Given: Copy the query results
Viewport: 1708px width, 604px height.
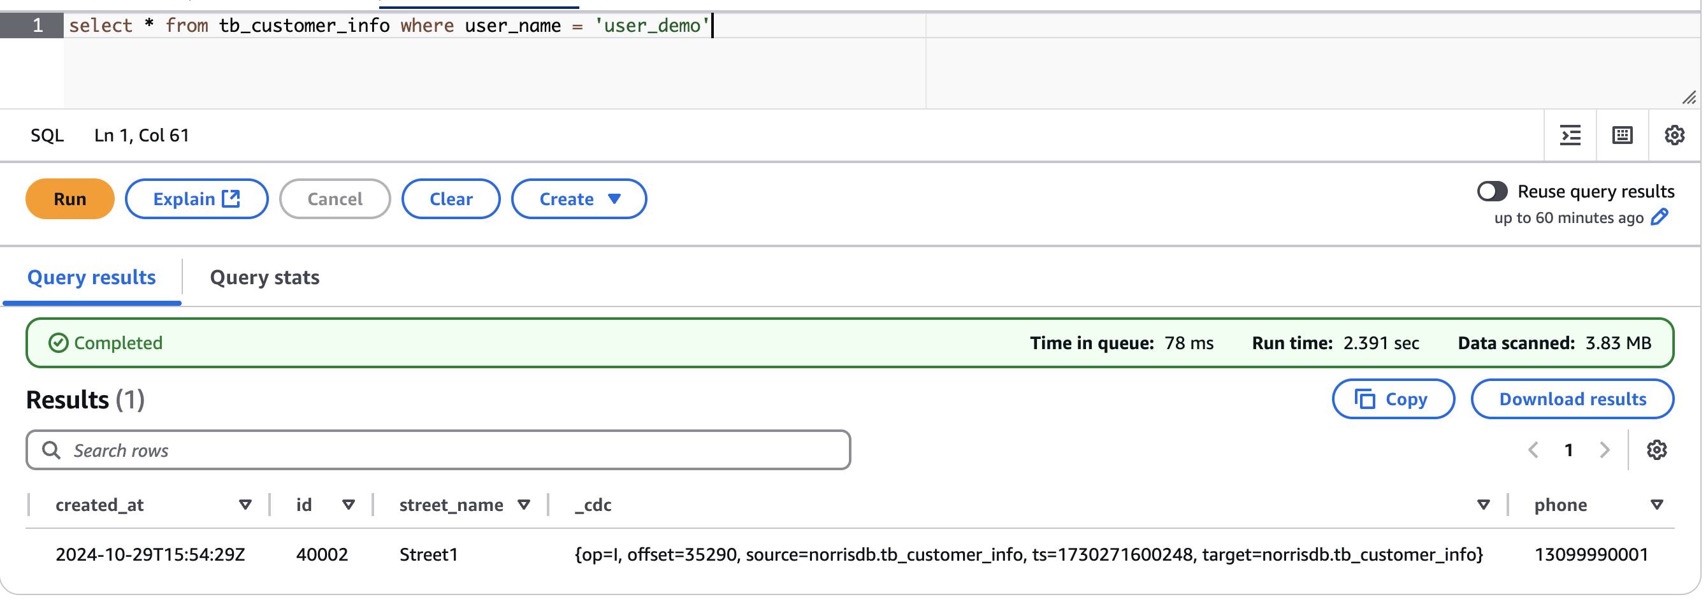Looking at the screenshot, I should tap(1393, 399).
